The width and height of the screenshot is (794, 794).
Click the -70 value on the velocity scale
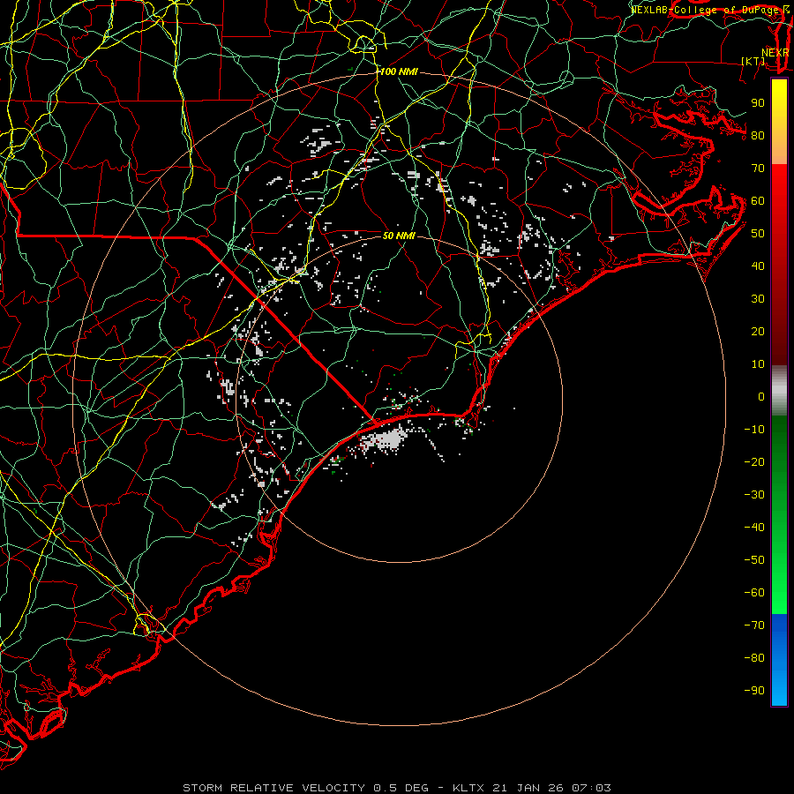[x=754, y=625]
